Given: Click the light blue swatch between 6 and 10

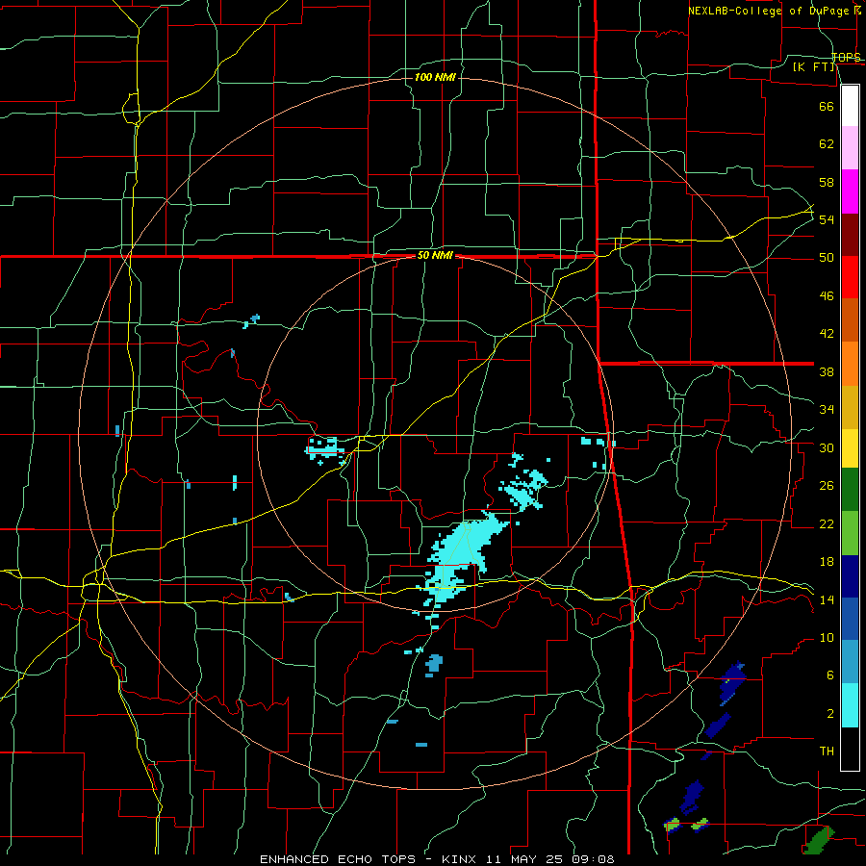Looking at the screenshot, I should pos(850,662).
